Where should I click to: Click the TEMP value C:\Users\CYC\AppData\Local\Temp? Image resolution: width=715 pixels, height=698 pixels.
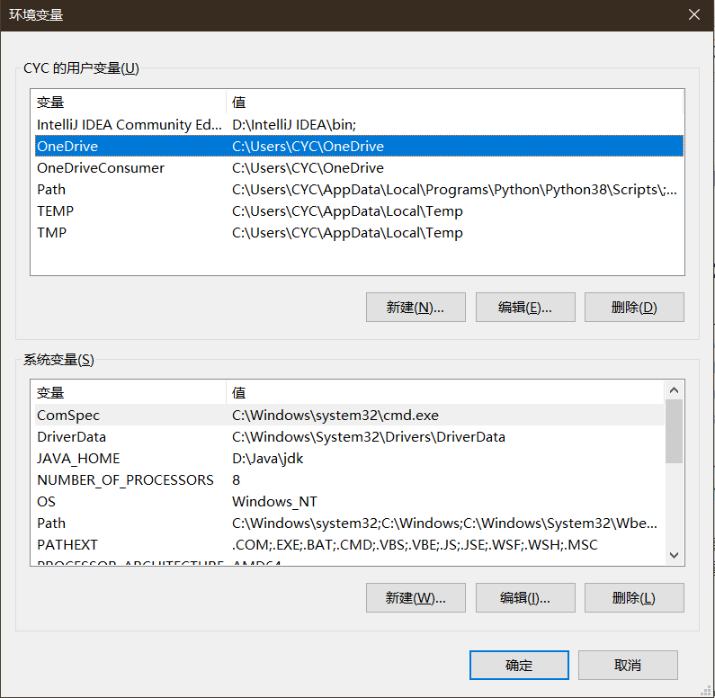(347, 211)
